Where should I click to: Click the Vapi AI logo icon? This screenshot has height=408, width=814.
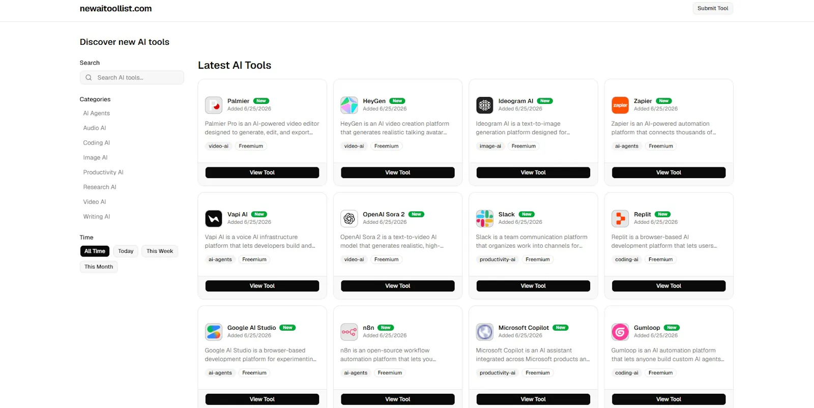[214, 219]
